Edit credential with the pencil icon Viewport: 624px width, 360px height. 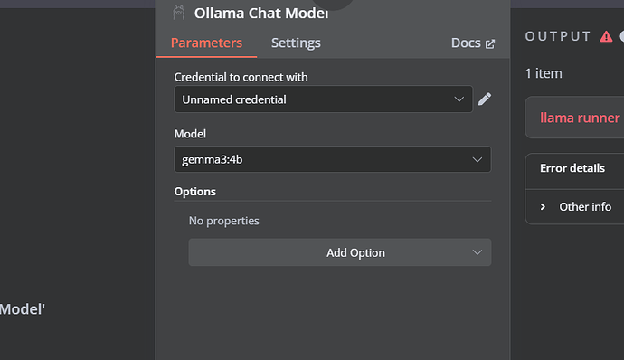(485, 99)
